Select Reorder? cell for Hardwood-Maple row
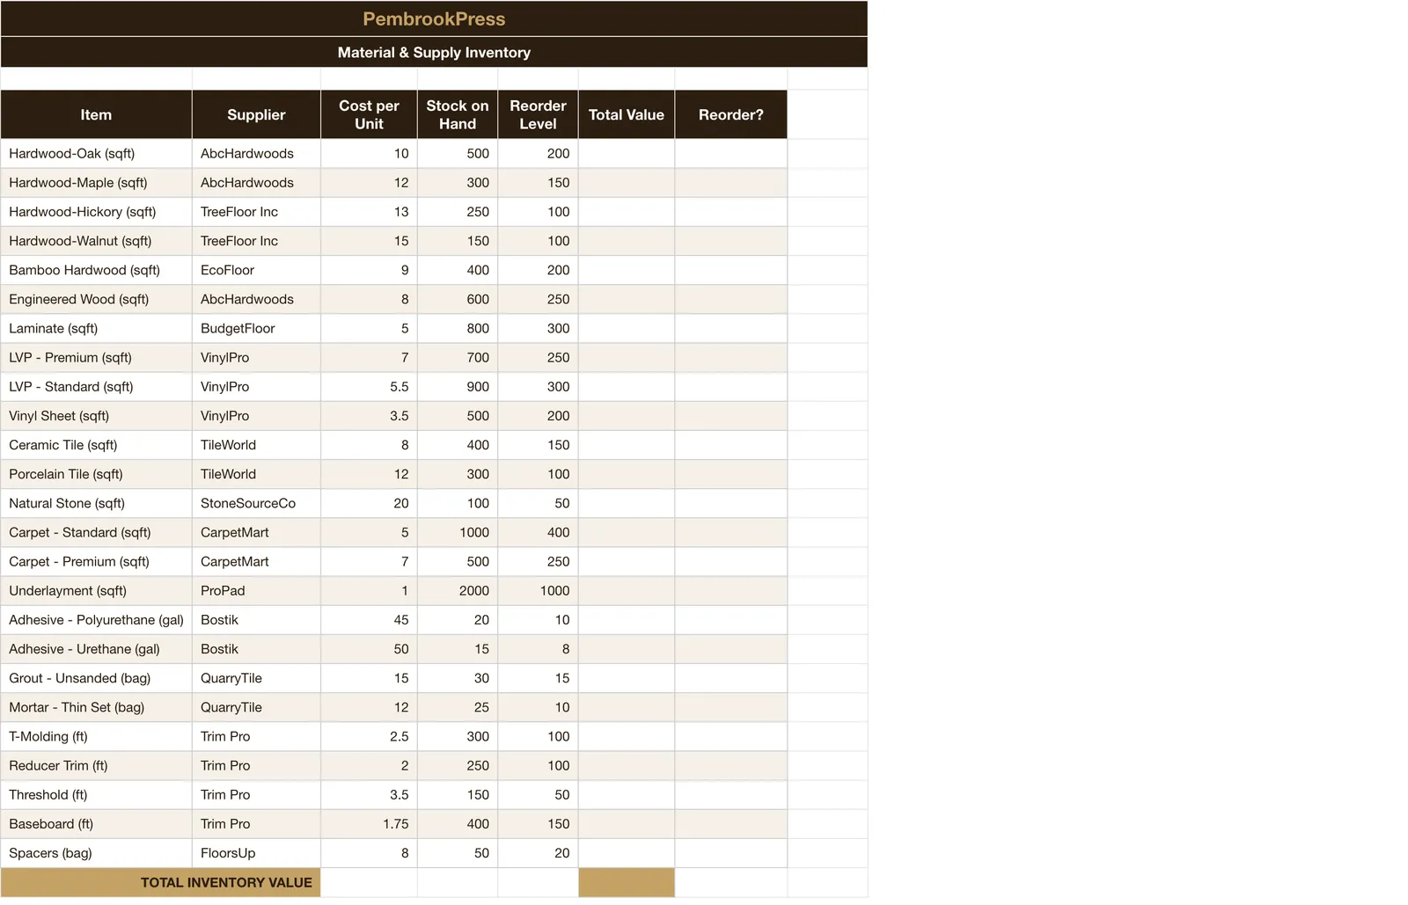The height and width of the screenshot is (905, 1408). click(731, 182)
